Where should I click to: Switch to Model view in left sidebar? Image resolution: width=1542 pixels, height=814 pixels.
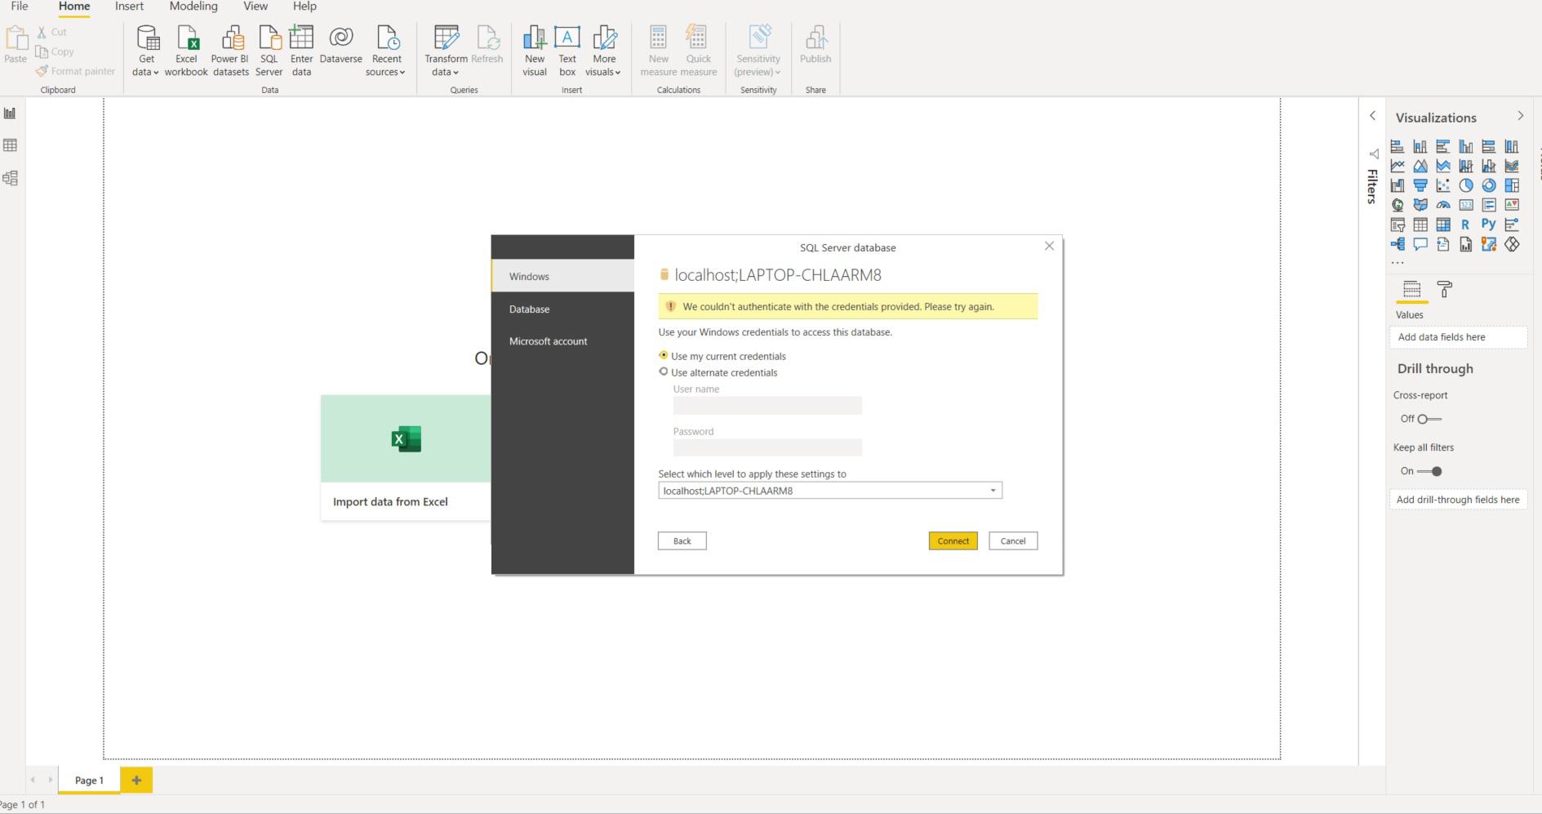(10, 178)
